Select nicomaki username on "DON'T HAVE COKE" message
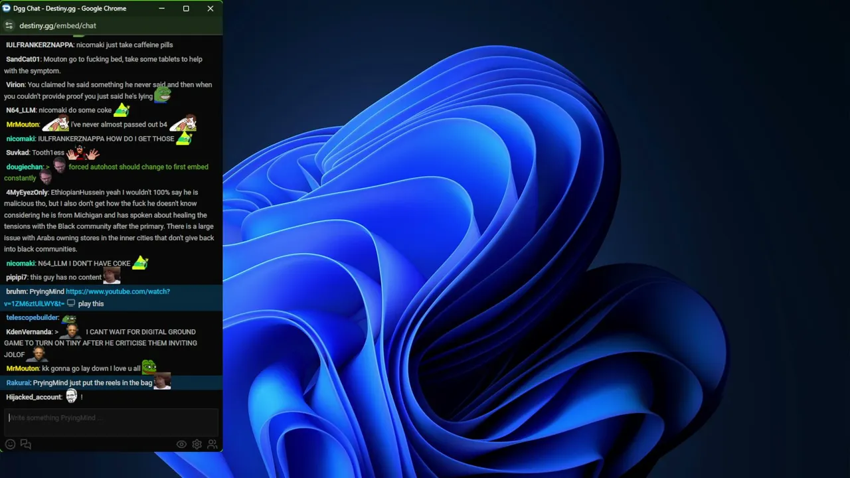 point(21,264)
